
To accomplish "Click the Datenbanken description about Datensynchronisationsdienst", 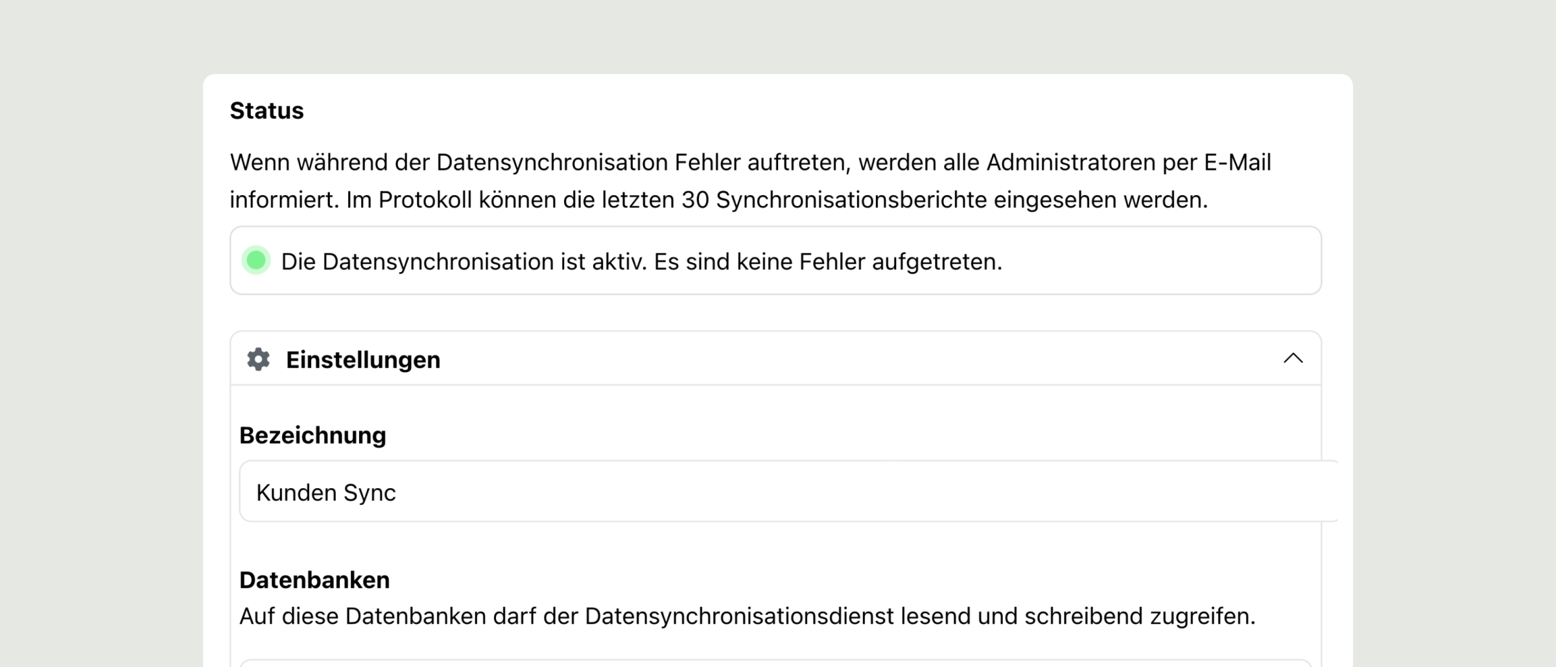I will point(748,616).
